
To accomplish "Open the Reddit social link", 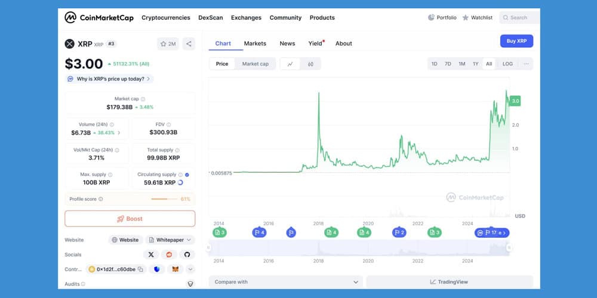I will coord(169,254).
